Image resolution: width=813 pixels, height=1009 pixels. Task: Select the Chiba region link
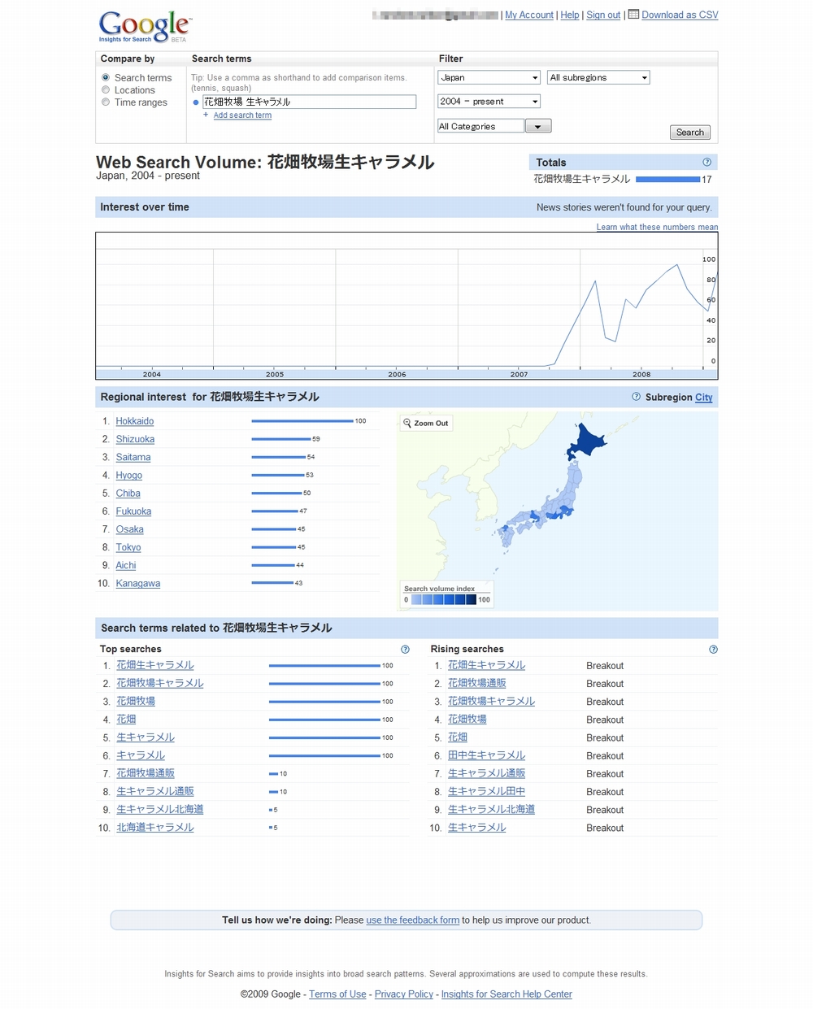128,493
